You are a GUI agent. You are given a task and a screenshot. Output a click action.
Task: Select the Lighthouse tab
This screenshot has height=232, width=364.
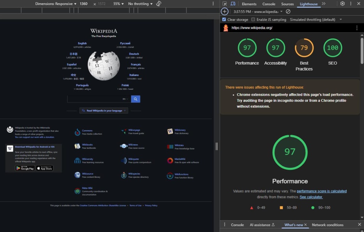point(309,4)
